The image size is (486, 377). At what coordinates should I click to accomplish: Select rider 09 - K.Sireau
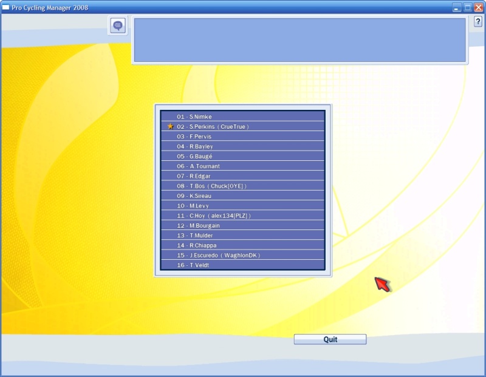[x=243, y=196]
